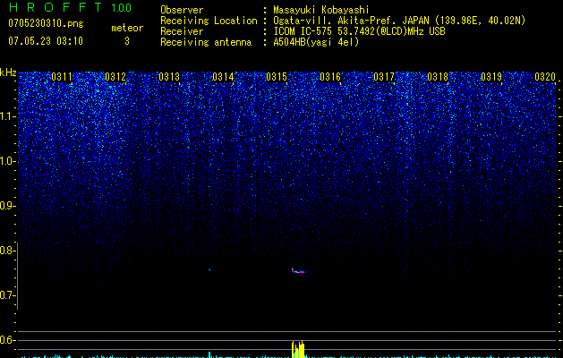Select the file name 0705230310.png
The height and width of the screenshot is (358, 563).
pyautogui.click(x=46, y=23)
